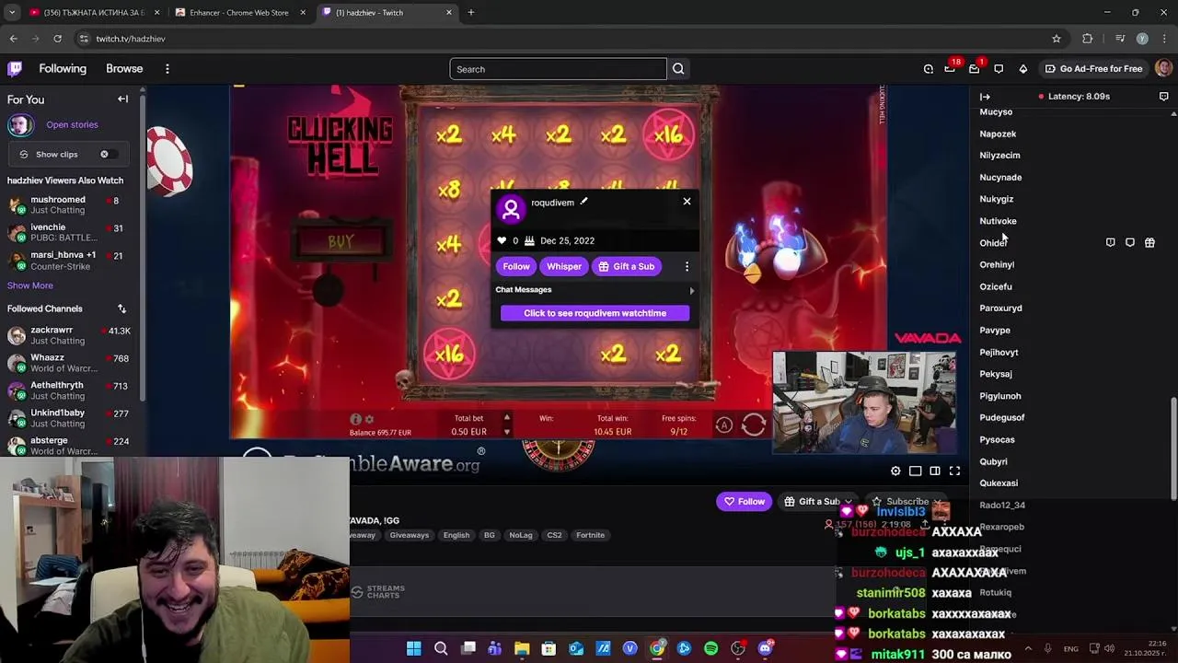The image size is (1178, 663).
Task: Dismiss the Show clips chip
Action: click(104, 154)
